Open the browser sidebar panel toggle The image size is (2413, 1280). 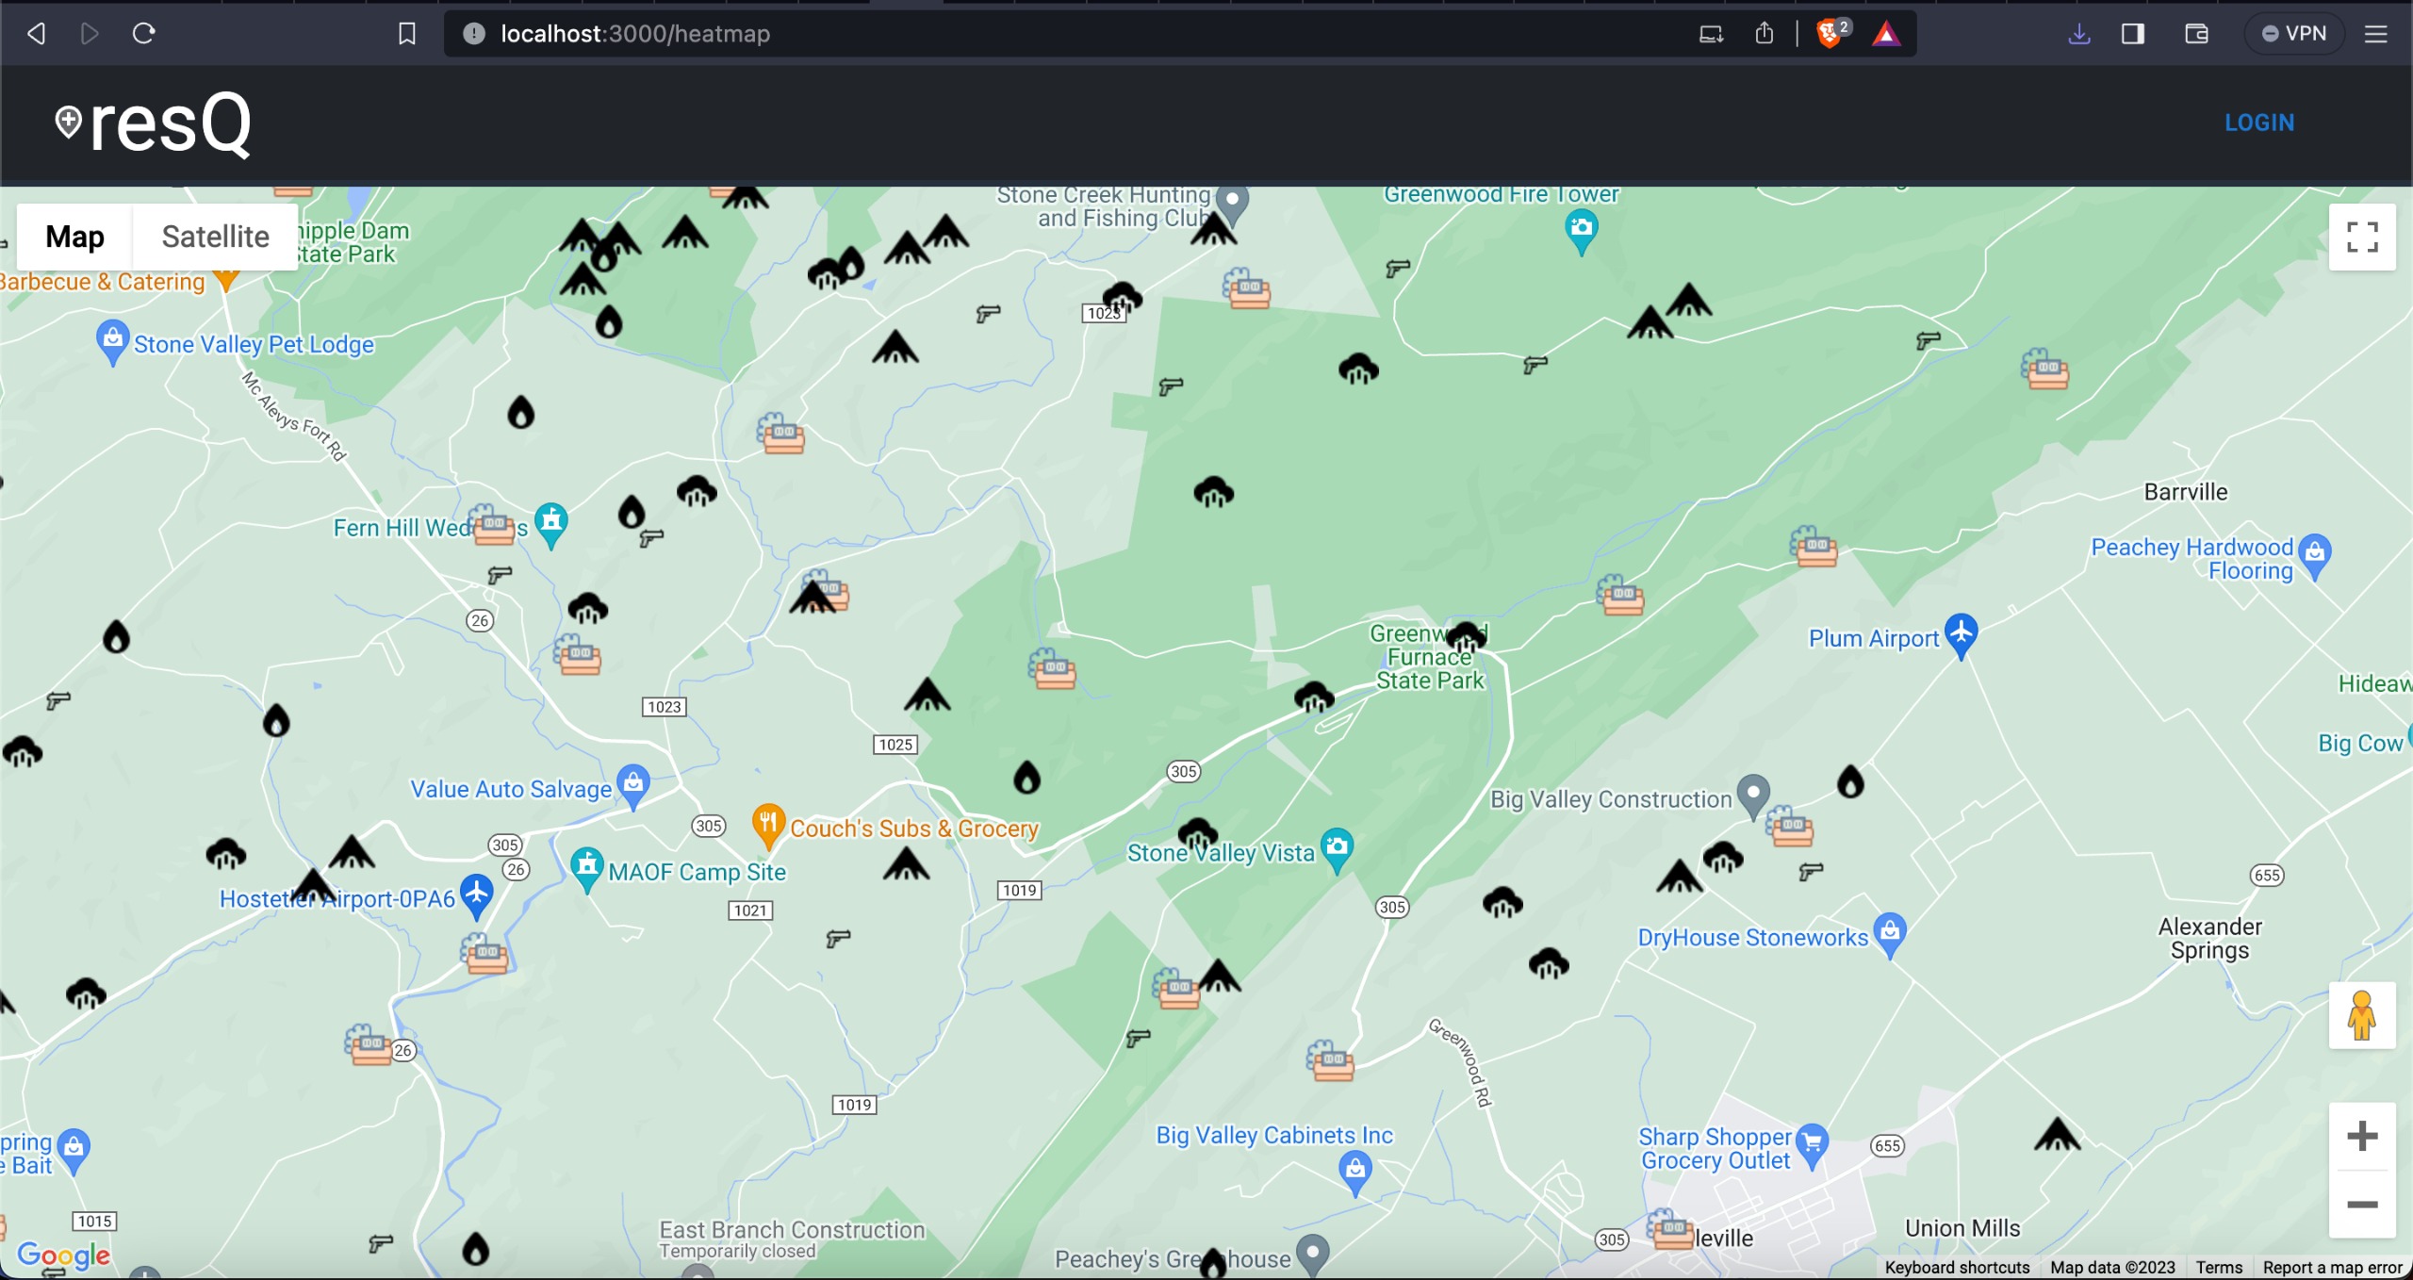tap(2133, 34)
